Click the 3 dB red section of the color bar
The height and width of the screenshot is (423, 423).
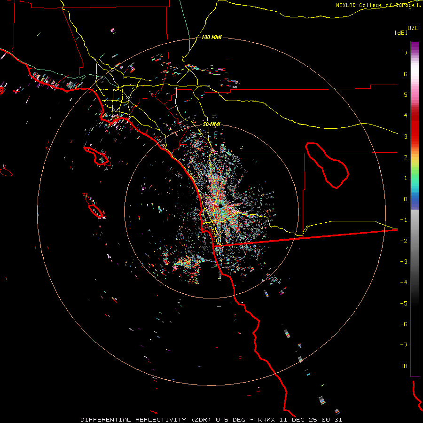click(x=415, y=136)
